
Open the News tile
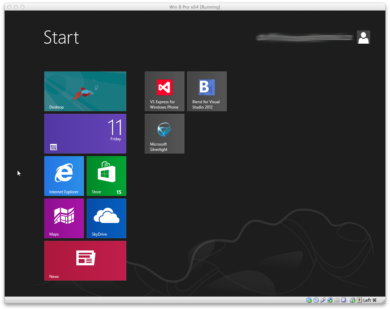(85, 260)
